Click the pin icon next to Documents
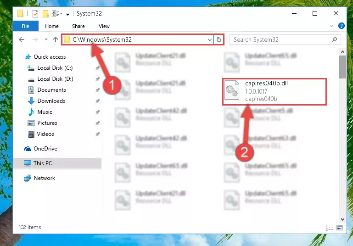Viewport: 353px width, 246px height. pos(97,90)
